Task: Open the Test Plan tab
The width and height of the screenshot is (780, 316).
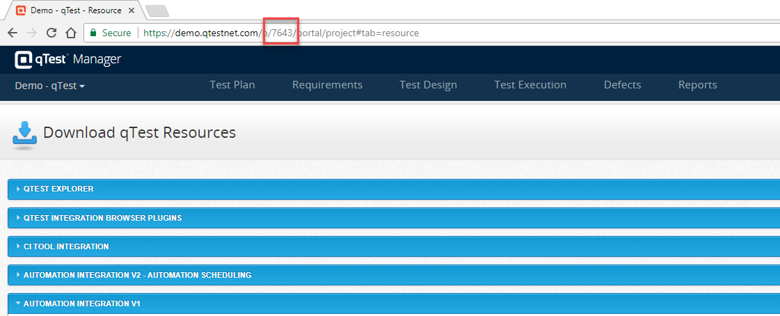Action: pyautogui.click(x=232, y=85)
